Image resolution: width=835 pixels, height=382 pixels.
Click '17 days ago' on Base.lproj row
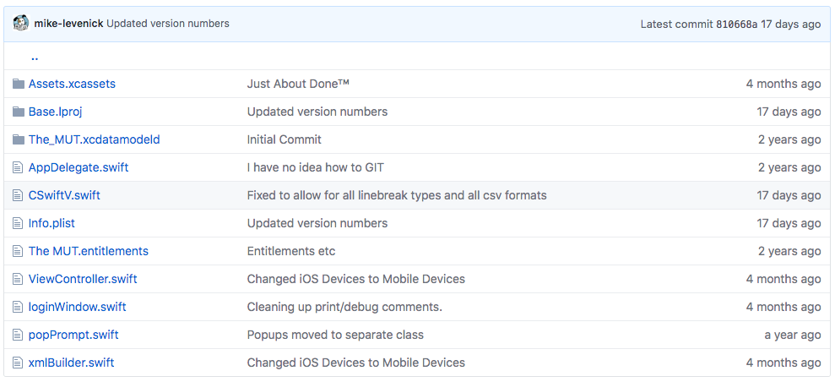point(789,112)
